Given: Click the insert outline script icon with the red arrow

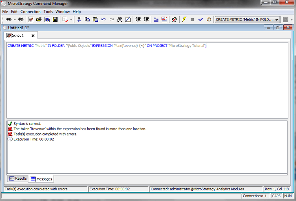Looking at the screenshot, I should point(65,19).
